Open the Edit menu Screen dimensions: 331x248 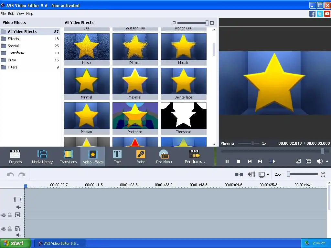pyautogui.click(x=11, y=14)
